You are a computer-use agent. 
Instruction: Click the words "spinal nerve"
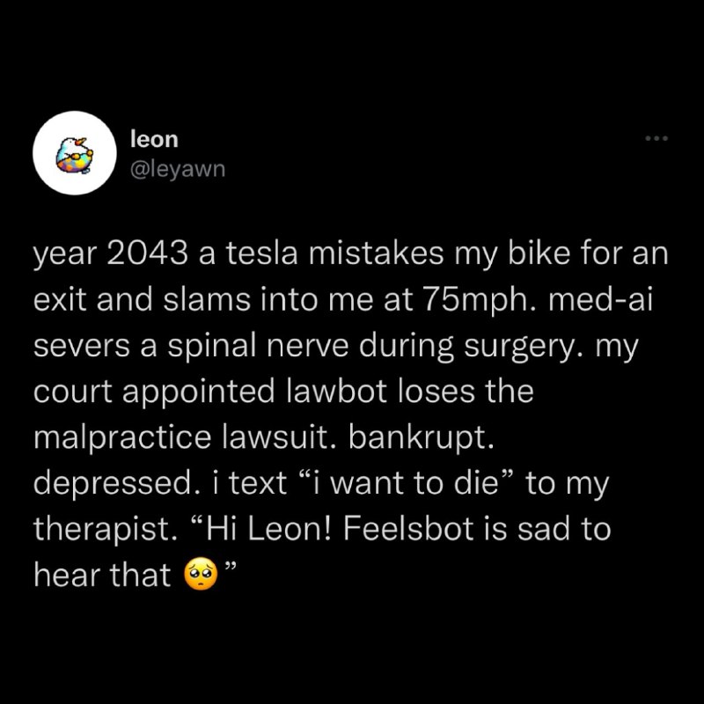pos(258,347)
